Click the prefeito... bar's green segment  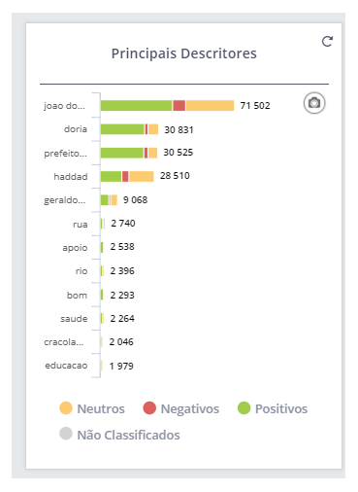point(122,153)
